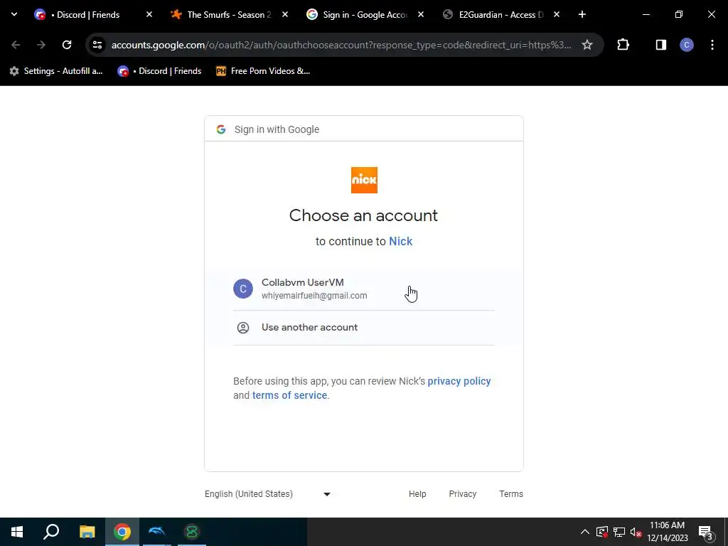Click the Use another account person icon
This screenshot has width=728, height=546.
tap(243, 328)
